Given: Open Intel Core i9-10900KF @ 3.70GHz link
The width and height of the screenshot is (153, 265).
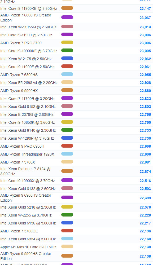Looking at the screenshot, I should pos(29,51).
